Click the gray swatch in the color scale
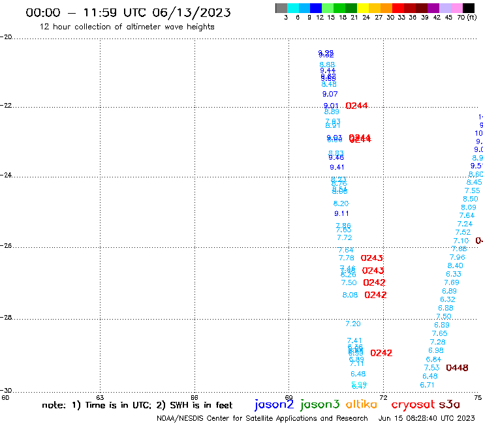The width and height of the screenshot is (483, 424). point(281,8)
